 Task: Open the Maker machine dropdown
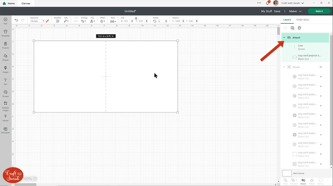point(295,11)
